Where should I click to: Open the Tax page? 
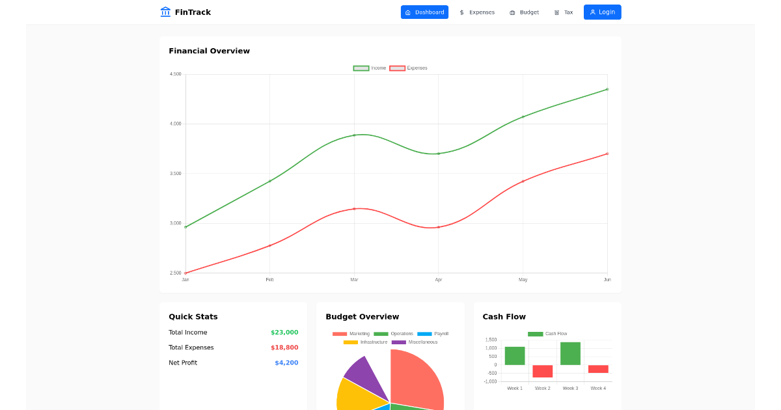[x=564, y=12]
